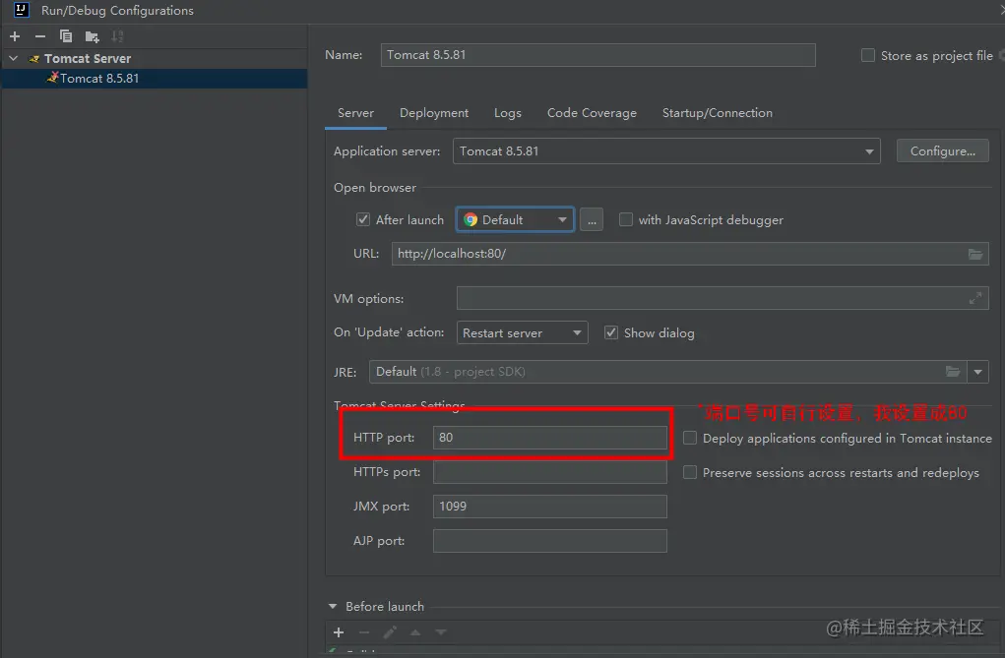Open the Logs tab
Viewport: 1005px width, 658px height.
coord(508,113)
